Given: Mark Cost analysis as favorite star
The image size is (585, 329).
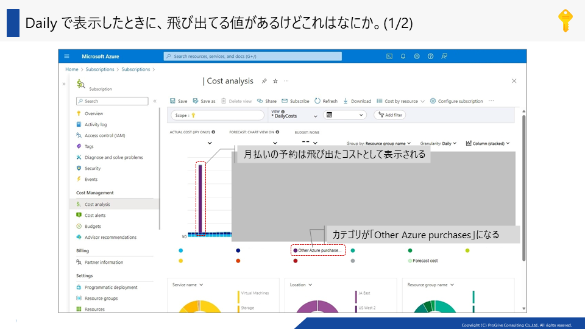Looking at the screenshot, I should [x=275, y=81].
